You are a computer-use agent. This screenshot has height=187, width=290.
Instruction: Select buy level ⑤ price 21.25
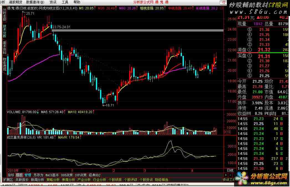pos(264,76)
